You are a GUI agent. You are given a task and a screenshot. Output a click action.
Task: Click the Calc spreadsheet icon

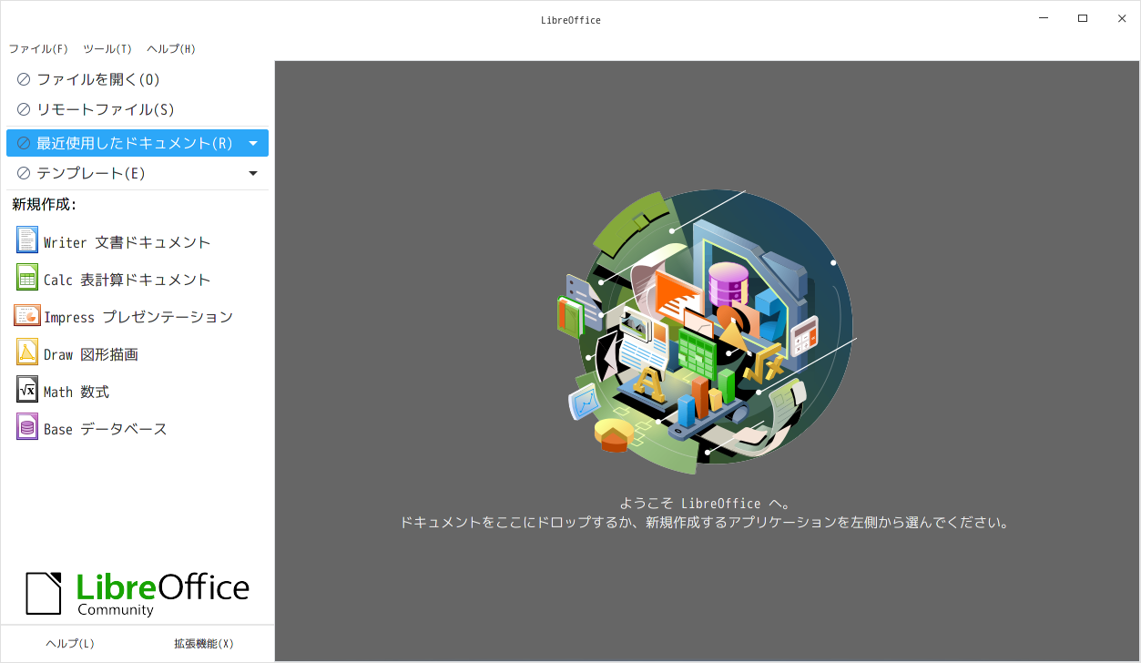pyautogui.click(x=27, y=278)
